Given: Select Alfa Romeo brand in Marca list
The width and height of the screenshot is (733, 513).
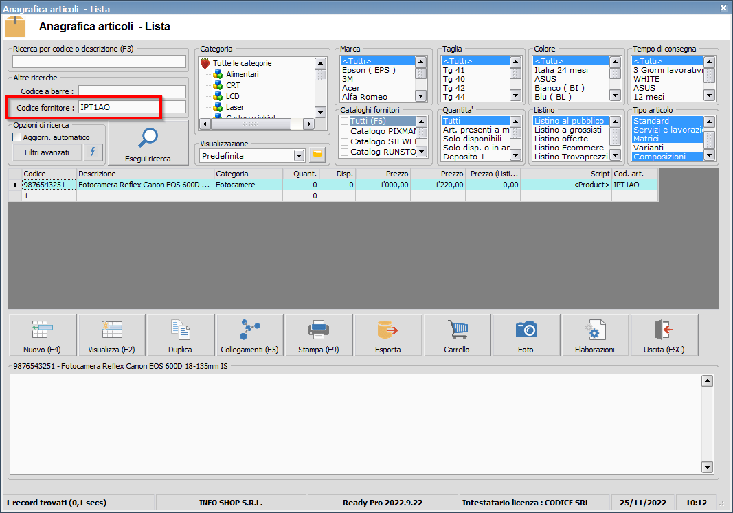Looking at the screenshot, I should point(377,97).
